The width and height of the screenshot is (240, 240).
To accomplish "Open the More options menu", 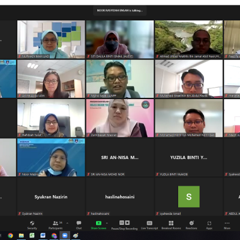I will click(x=227, y=223).
